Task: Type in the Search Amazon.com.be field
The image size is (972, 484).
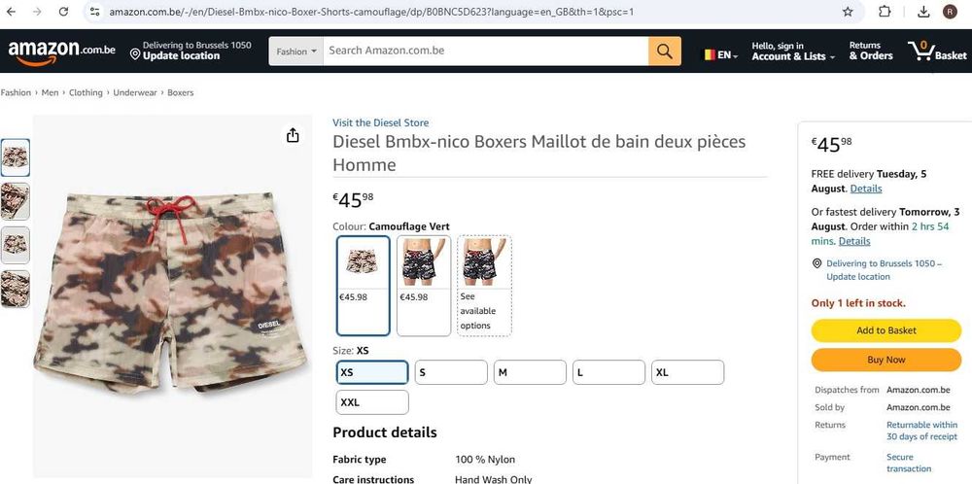Action: coord(486,51)
